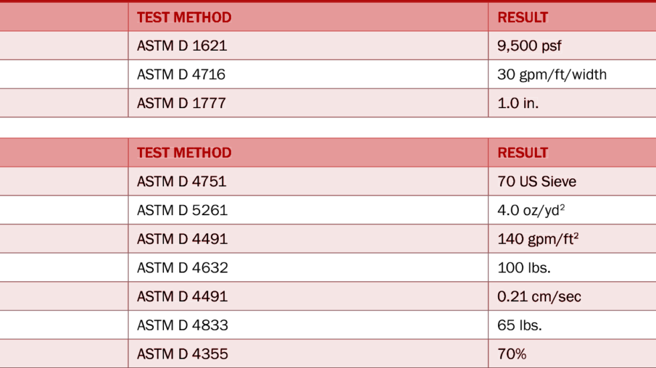The height and width of the screenshot is (368, 656).
Task: Click the ASTM D 4632 test method
Action: tap(182, 268)
